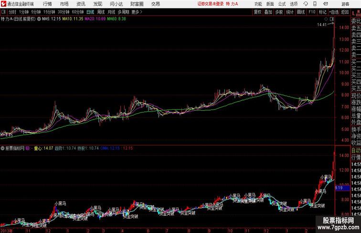Click the MA60: 8.38 indicator label
The width and height of the screenshot is (361, 233).
pos(117,19)
